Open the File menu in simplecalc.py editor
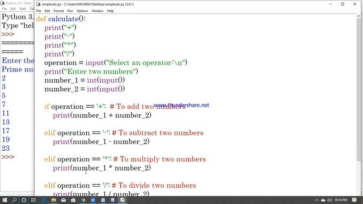The width and height of the screenshot is (363, 204). tap(39, 11)
